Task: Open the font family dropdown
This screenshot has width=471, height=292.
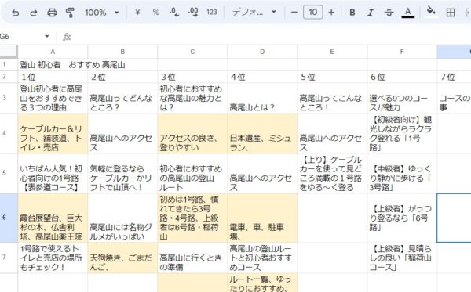Action: click(x=254, y=13)
